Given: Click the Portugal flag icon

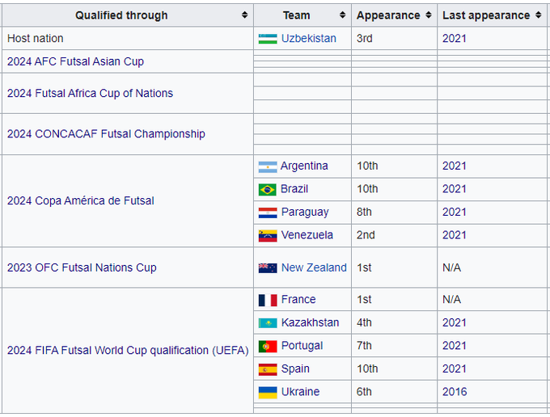Looking at the screenshot, I should pyautogui.click(x=268, y=346).
